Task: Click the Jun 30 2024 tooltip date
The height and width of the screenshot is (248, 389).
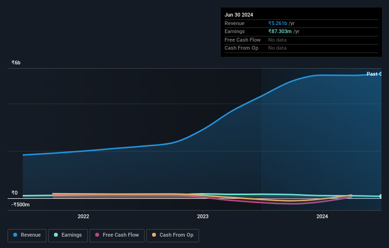Action: click(239, 15)
